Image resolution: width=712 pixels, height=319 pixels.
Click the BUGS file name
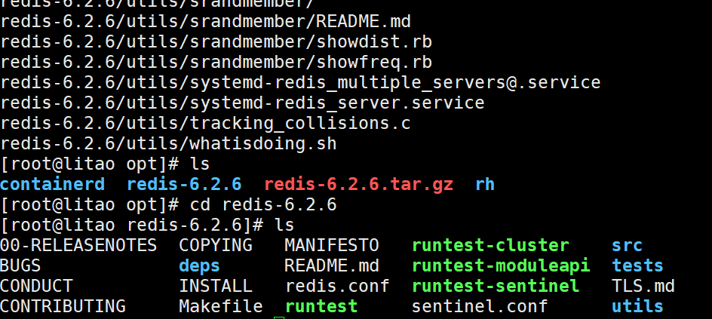tap(20, 266)
